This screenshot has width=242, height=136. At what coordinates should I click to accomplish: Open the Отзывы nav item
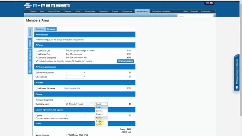click(x=115, y=11)
